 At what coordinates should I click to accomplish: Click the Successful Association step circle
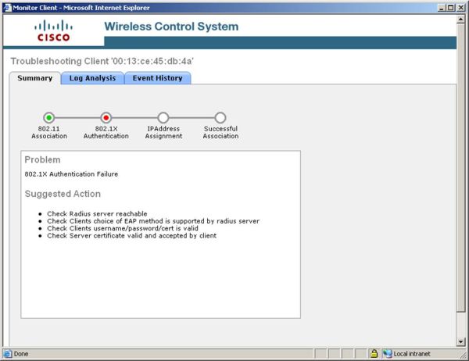click(x=220, y=117)
